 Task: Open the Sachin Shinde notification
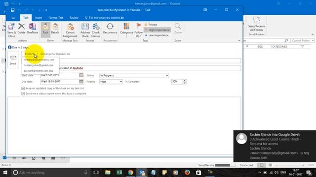(x=275, y=146)
